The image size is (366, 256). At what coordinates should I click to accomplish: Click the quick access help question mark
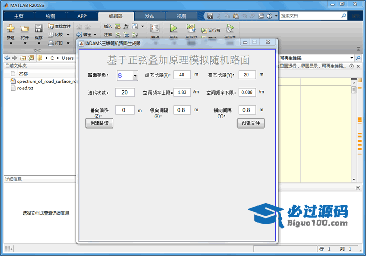coord(269,16)
